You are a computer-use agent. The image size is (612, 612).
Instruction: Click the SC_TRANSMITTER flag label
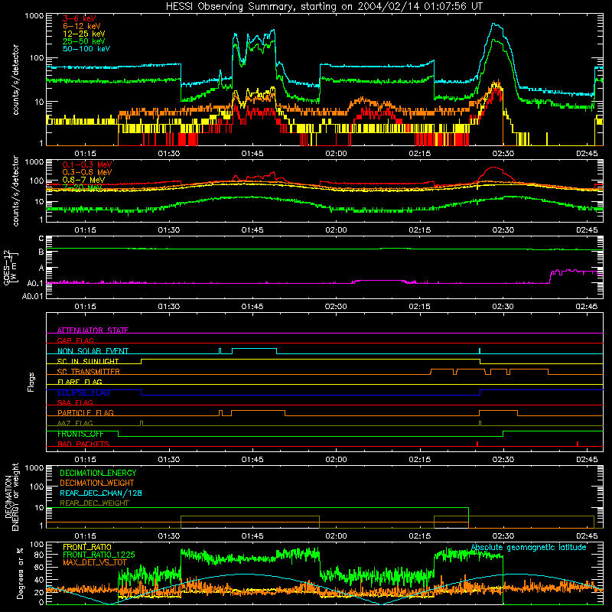coord(88,371)
